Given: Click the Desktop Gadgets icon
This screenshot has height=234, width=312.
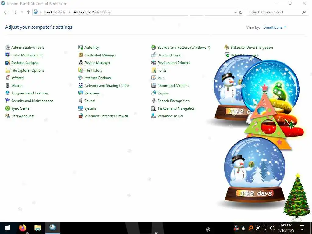Looking at the screenshot, I should [8, 63].
